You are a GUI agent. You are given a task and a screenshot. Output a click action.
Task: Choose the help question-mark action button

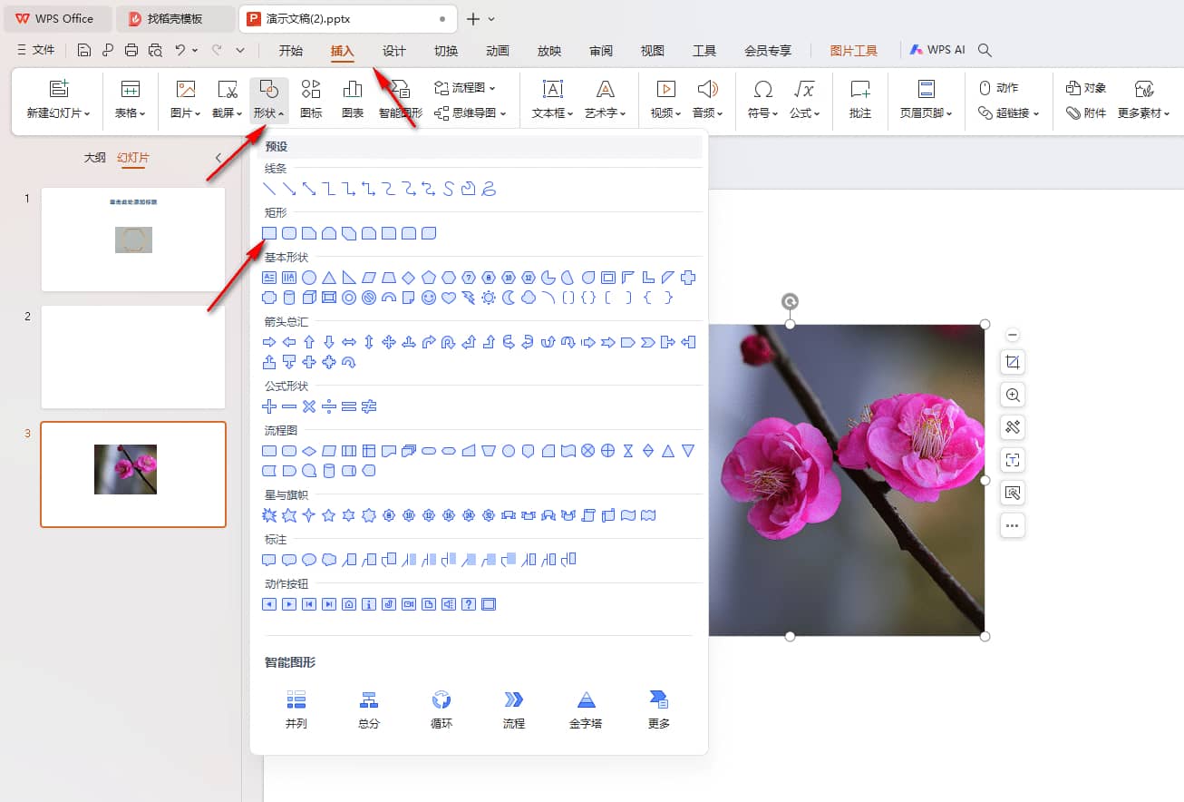tap(469, 604)
